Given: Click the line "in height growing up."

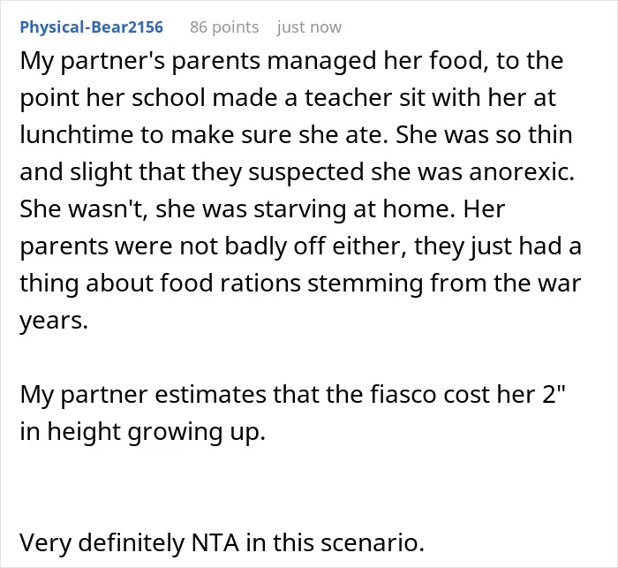Looking at the screenshot, I should coord(143,432).
